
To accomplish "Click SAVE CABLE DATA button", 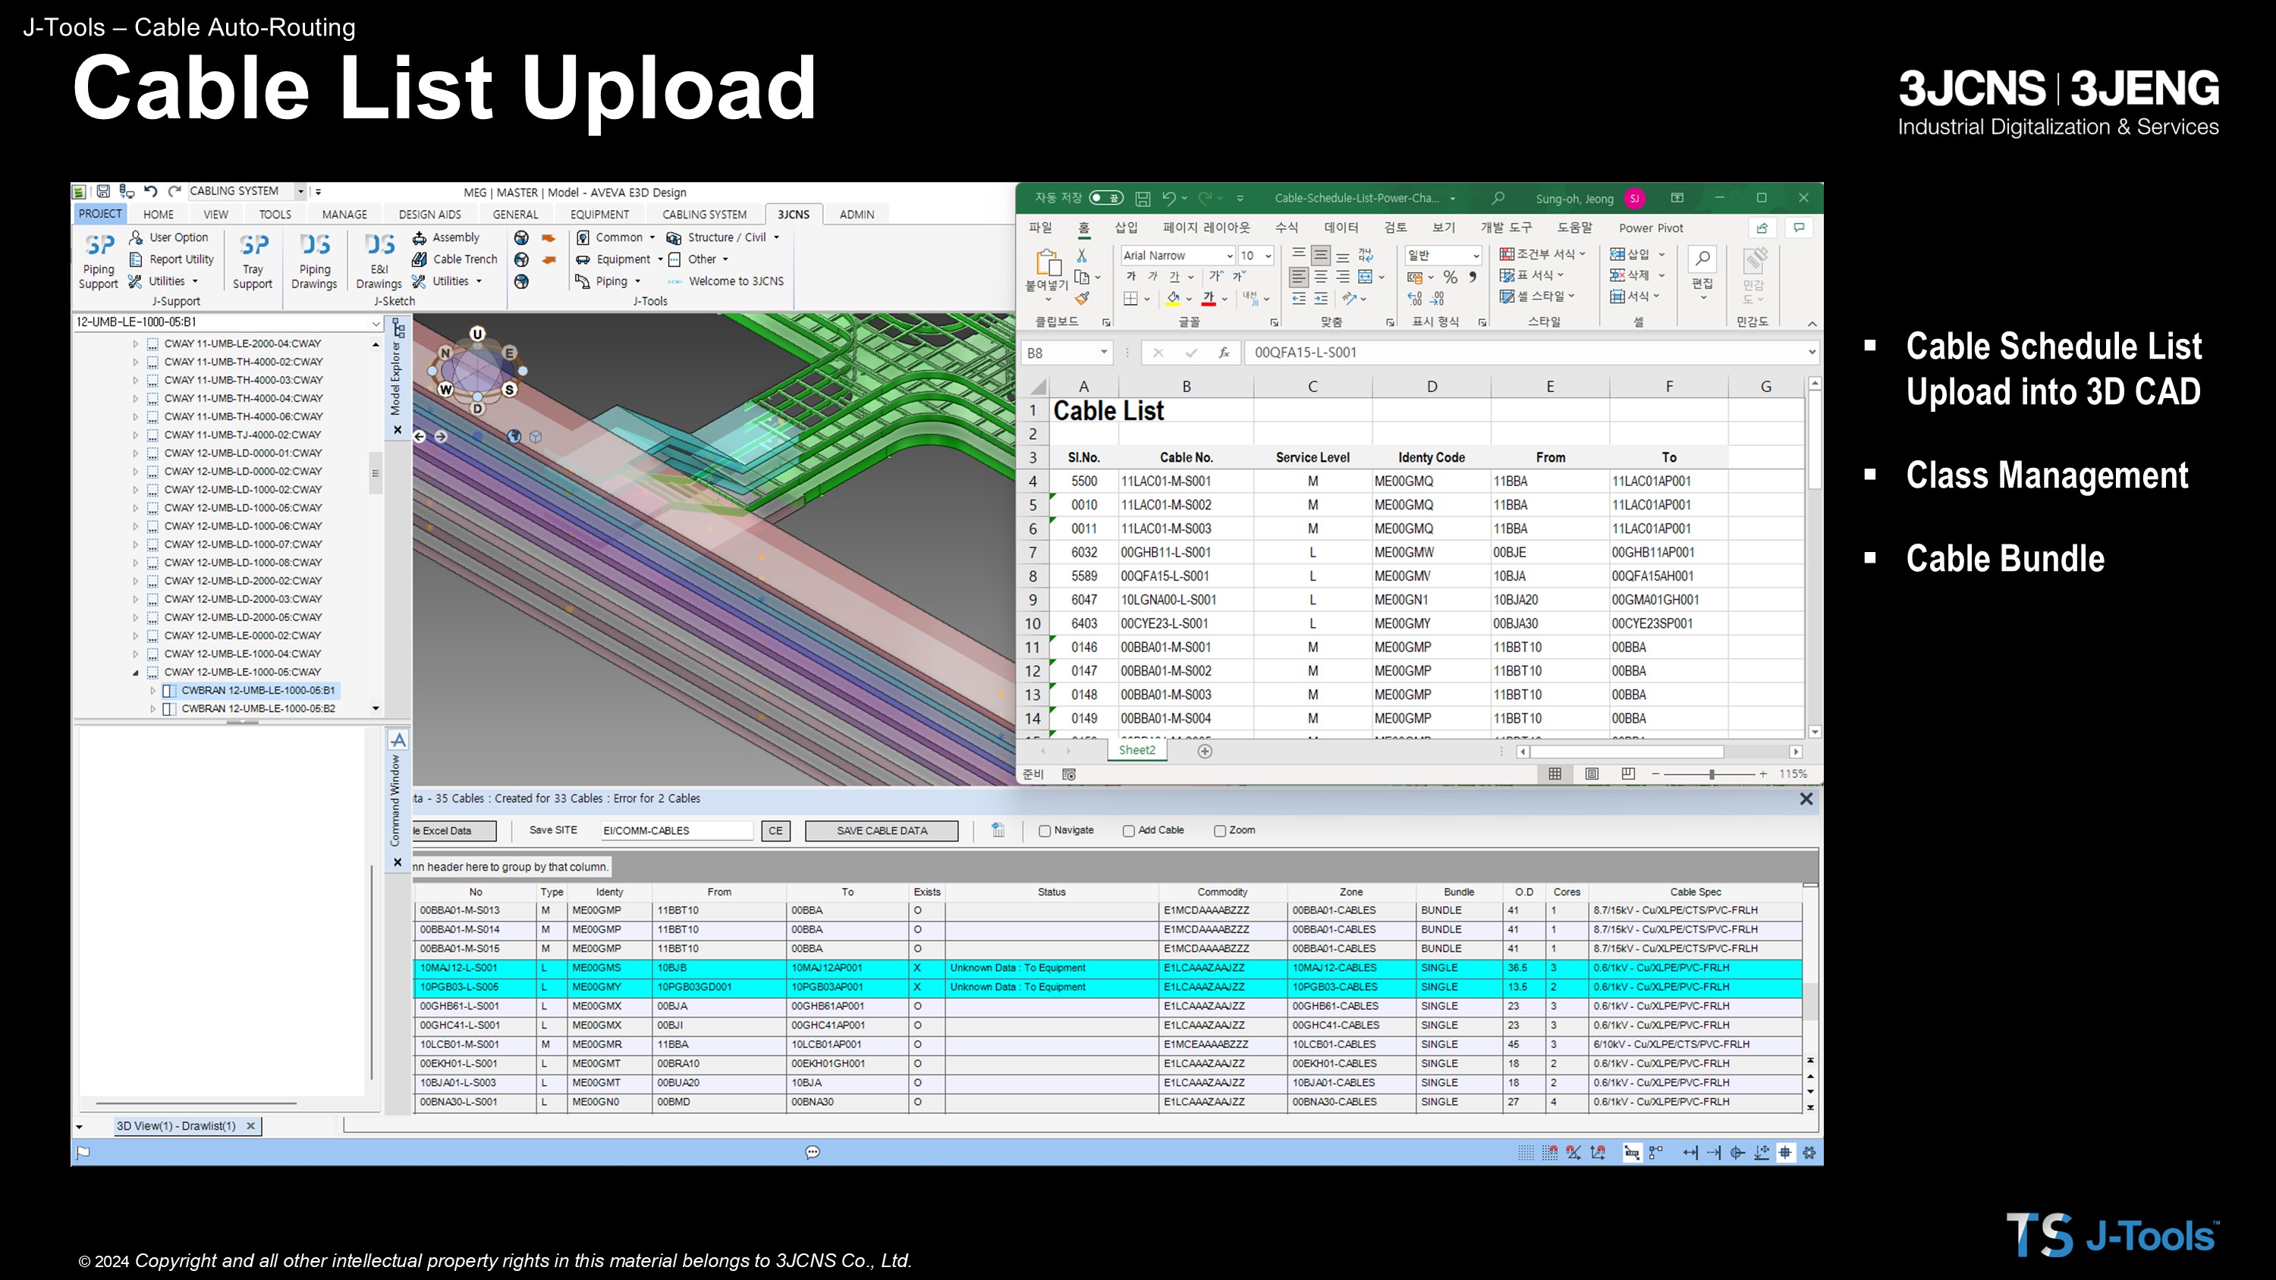I will click(x=881, y=831).
